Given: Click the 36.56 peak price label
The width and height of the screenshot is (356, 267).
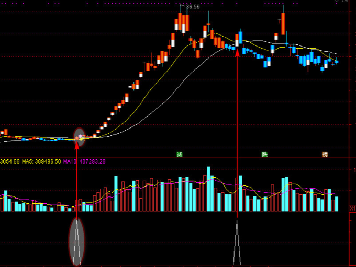Looking at the screenshot, I should click(193, 7).
